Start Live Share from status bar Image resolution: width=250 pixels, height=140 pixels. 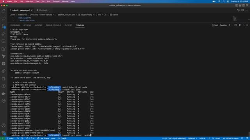point(43,138)
